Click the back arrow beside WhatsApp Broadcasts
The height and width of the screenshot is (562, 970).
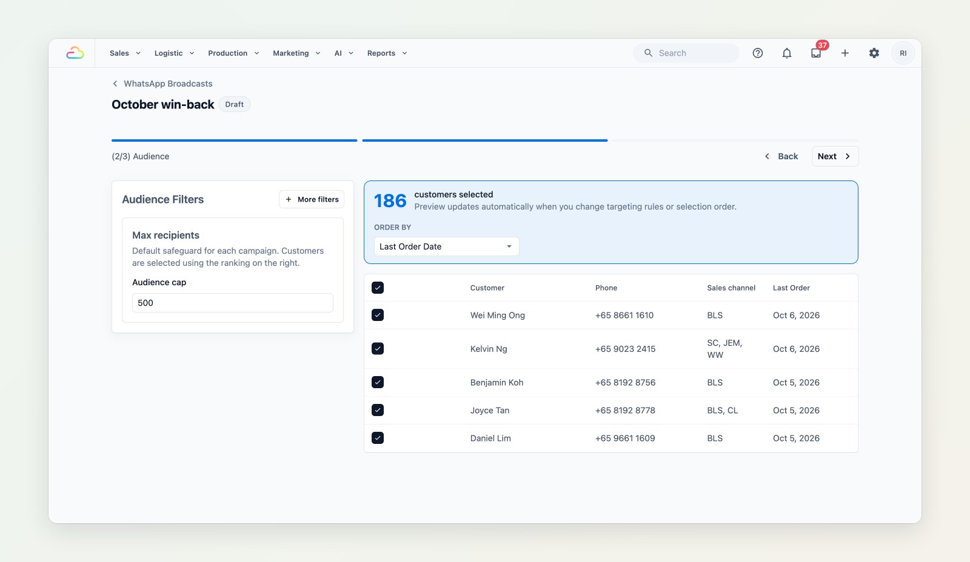(115, 84)
